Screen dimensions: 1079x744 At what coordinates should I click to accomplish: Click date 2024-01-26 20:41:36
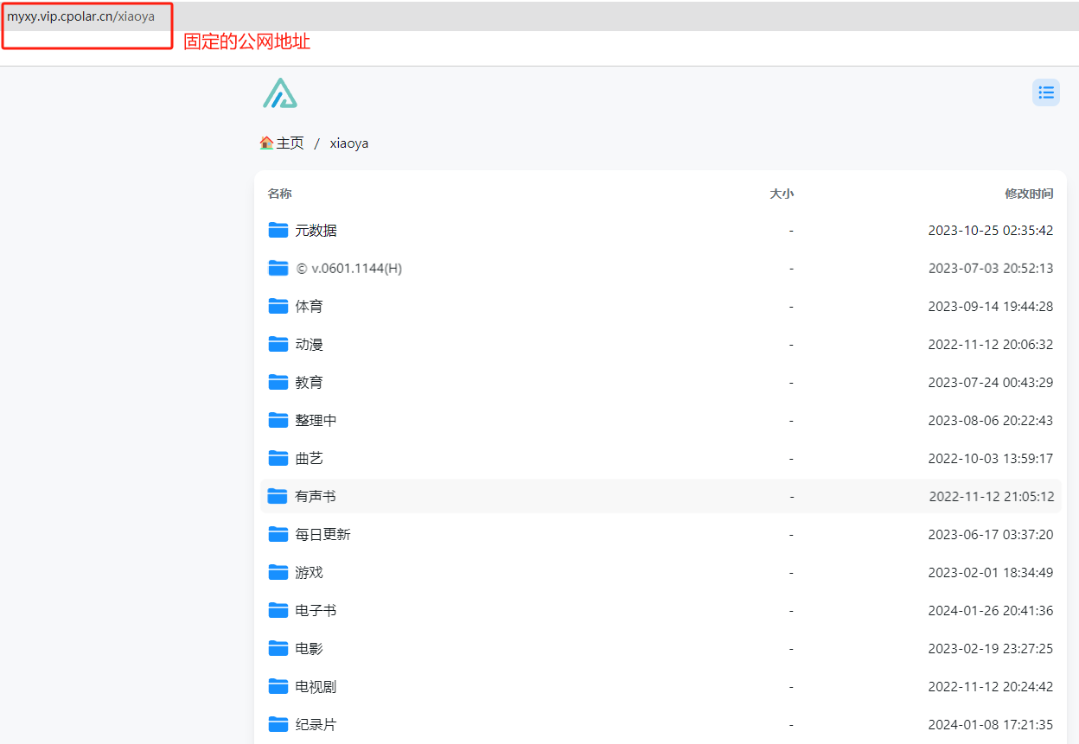[x=991, y=611]
